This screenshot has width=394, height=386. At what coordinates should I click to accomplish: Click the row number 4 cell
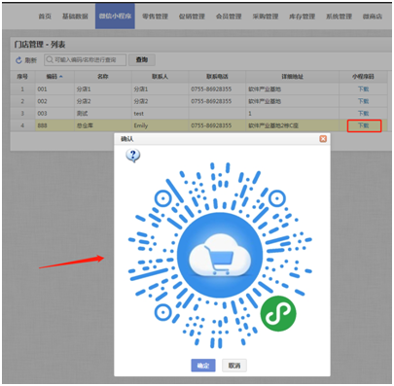pos(22,125)
